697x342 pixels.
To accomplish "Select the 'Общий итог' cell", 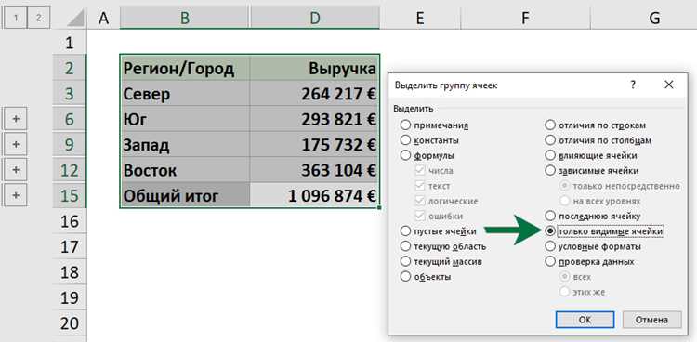I will point(185,195).
